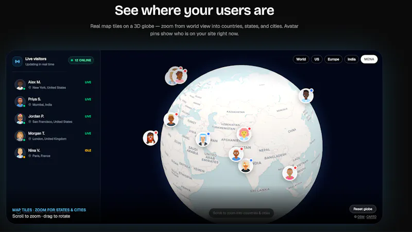
Task: Click KAZAKHSTAN label on the globe
Action: tap(235, 112)
